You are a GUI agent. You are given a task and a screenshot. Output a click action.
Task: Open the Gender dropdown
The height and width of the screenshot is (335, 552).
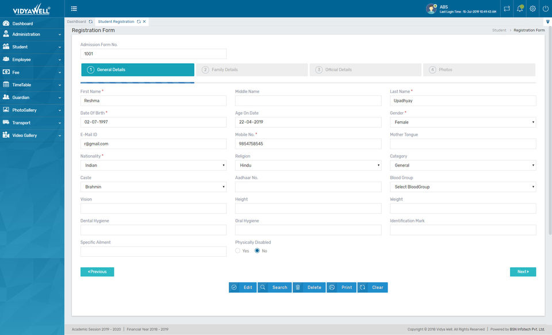pos(463,122)
